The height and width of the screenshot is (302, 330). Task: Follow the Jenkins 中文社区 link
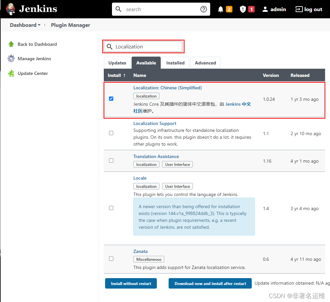point(238,104)
